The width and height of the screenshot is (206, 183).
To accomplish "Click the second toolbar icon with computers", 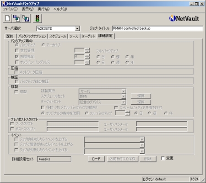I will tap(16, 18).
